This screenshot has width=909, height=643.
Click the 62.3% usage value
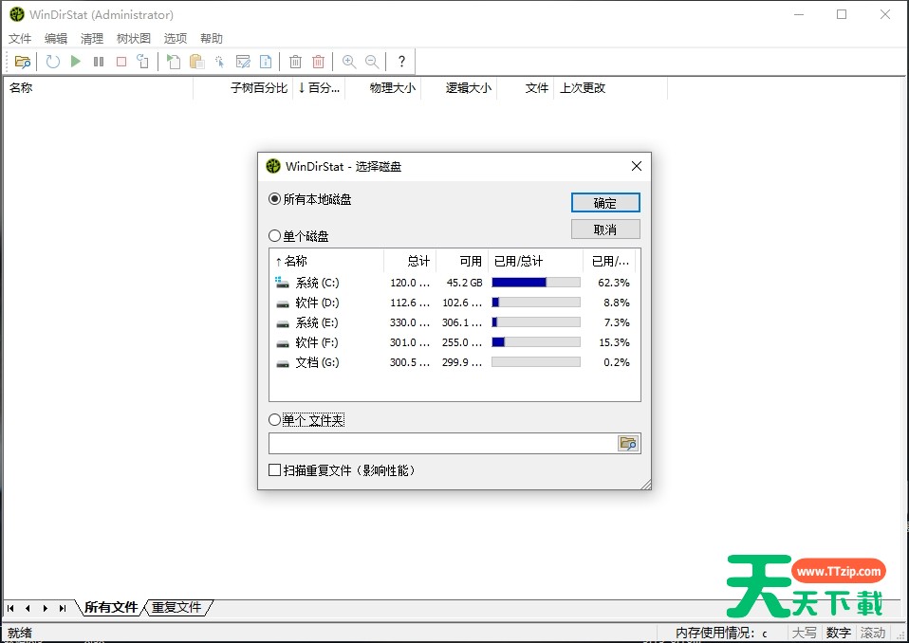pos(613,283)
